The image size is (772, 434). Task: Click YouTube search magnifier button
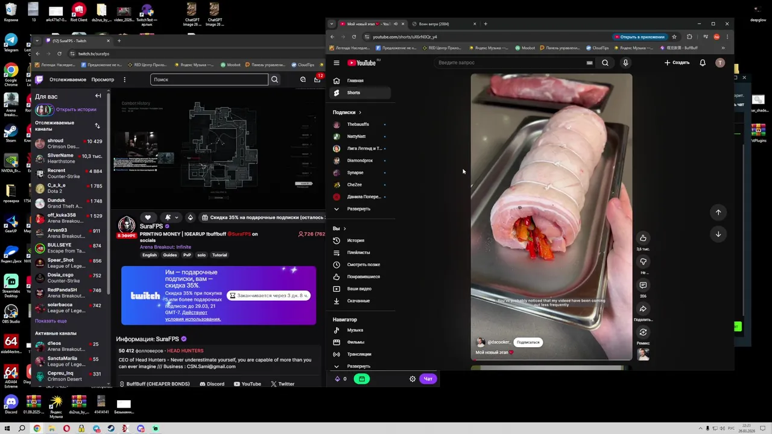[605, 63]
